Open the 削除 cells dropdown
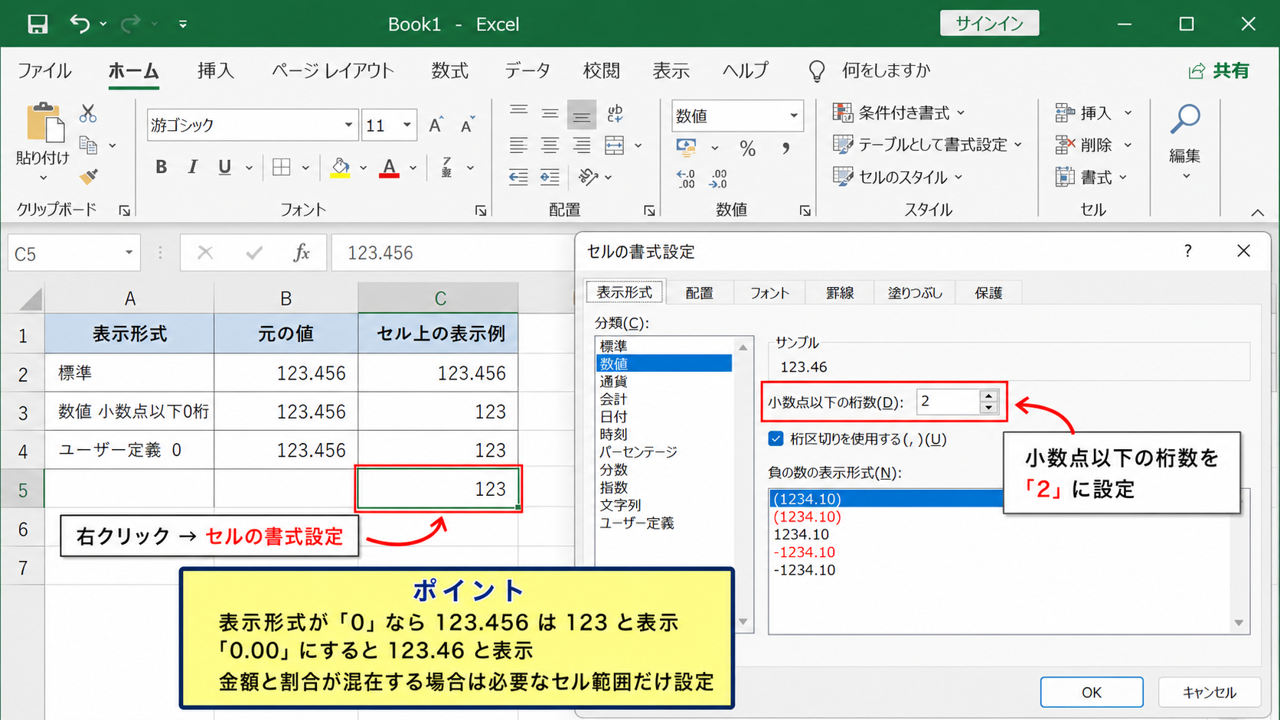This screenshot has height=720, width=1280. click(1128, 145)
